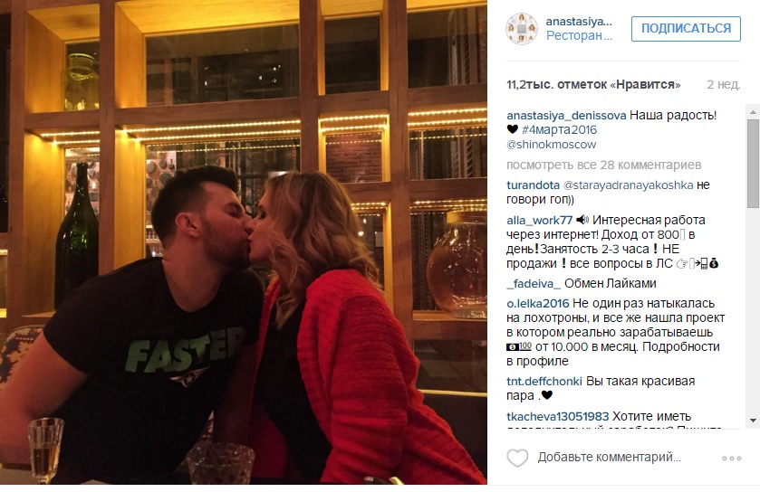
Task: Open @starayadranayakoshka mention in comment
Action: pyautogui.click(x=628, y=185)
